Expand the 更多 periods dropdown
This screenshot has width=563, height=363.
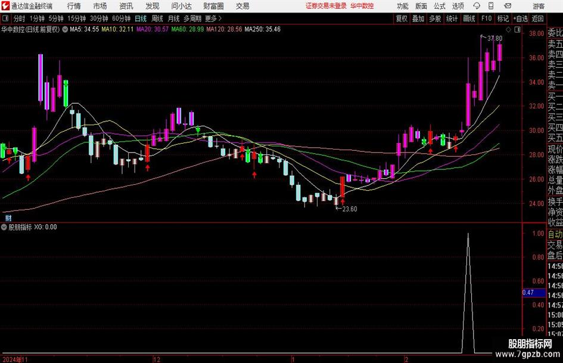pos(213,18)
